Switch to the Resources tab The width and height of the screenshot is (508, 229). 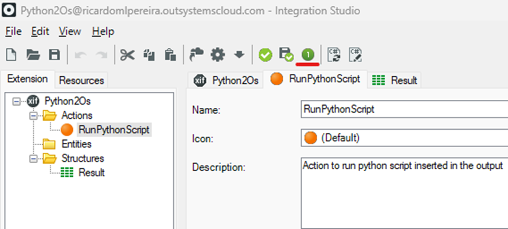point(81,80)
